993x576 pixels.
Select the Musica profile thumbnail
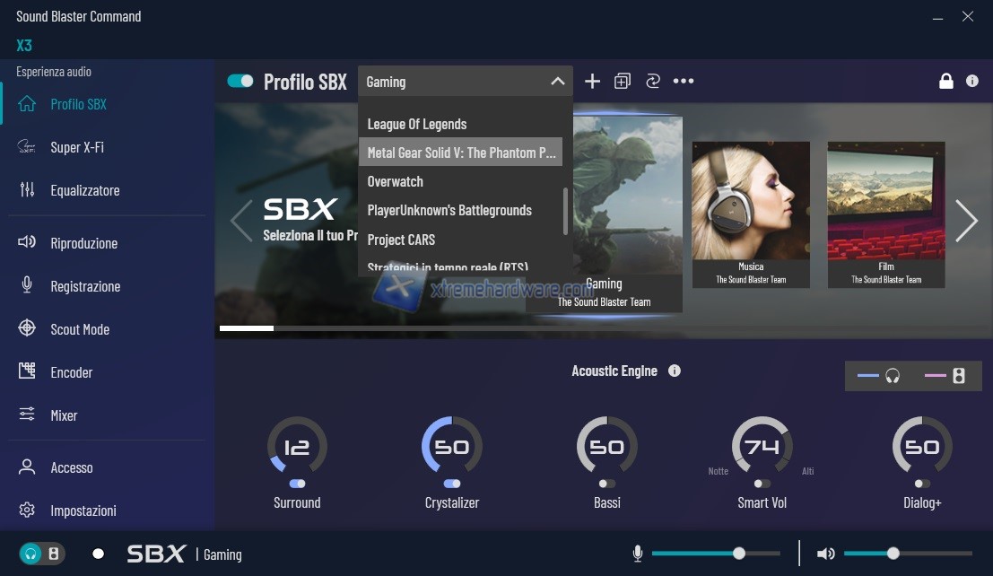click(x=751, y=214)
